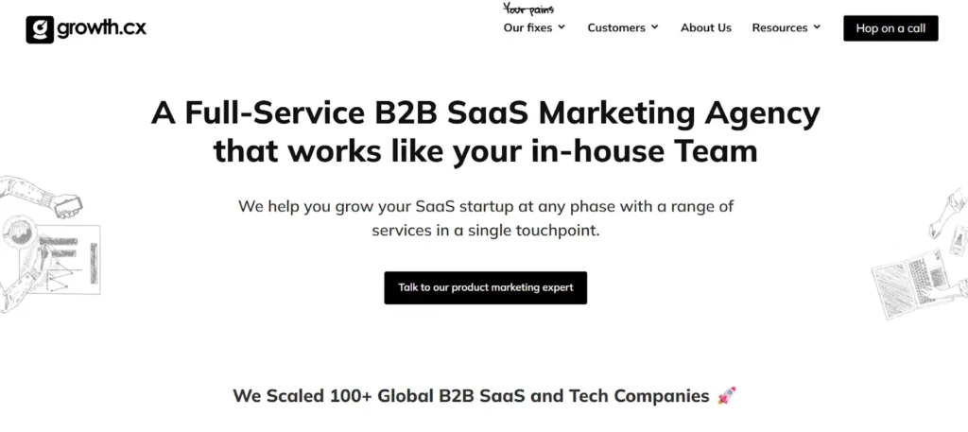Click the growth.cx wordmark text

[102, 28]
